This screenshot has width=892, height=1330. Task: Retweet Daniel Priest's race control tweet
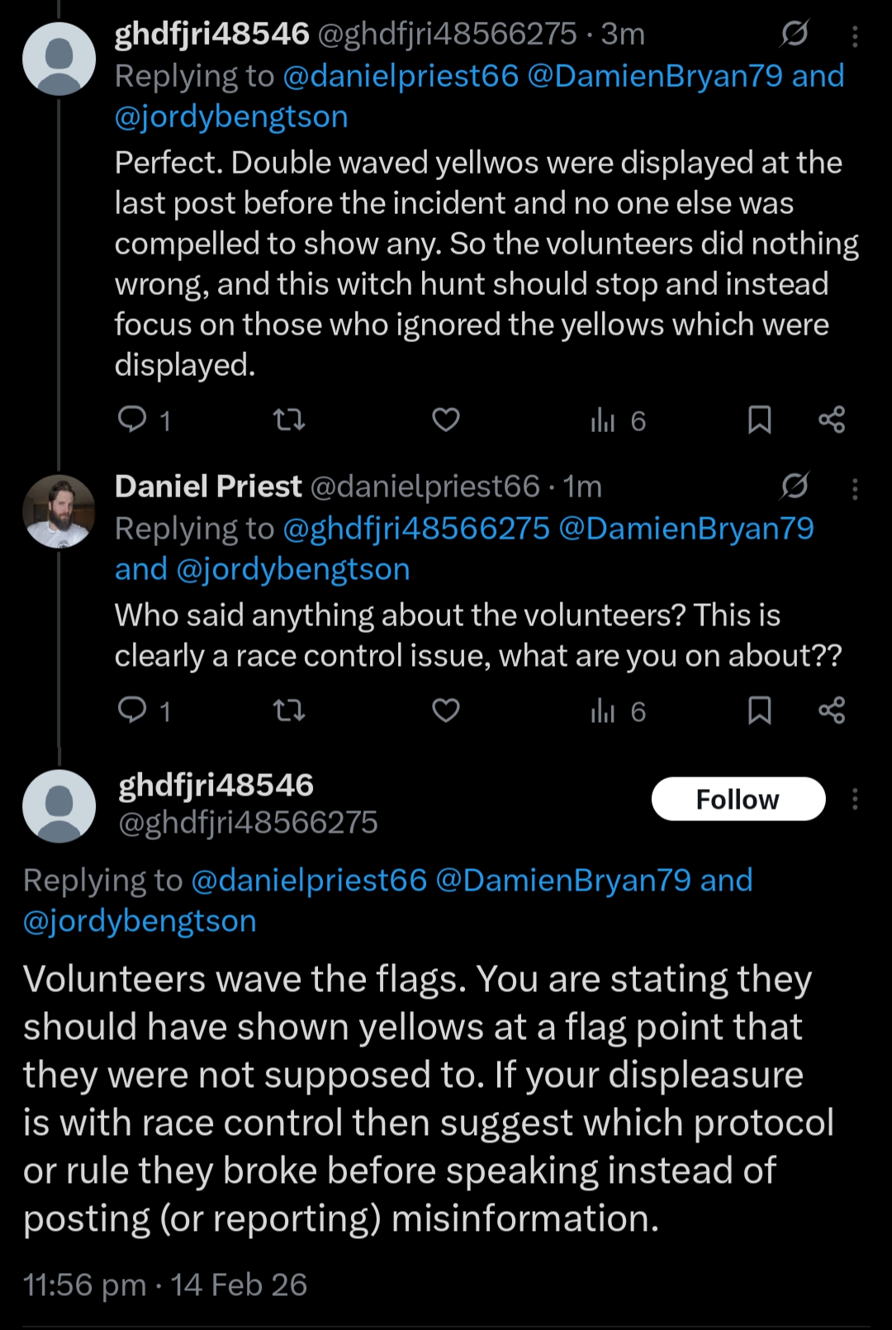289,711
